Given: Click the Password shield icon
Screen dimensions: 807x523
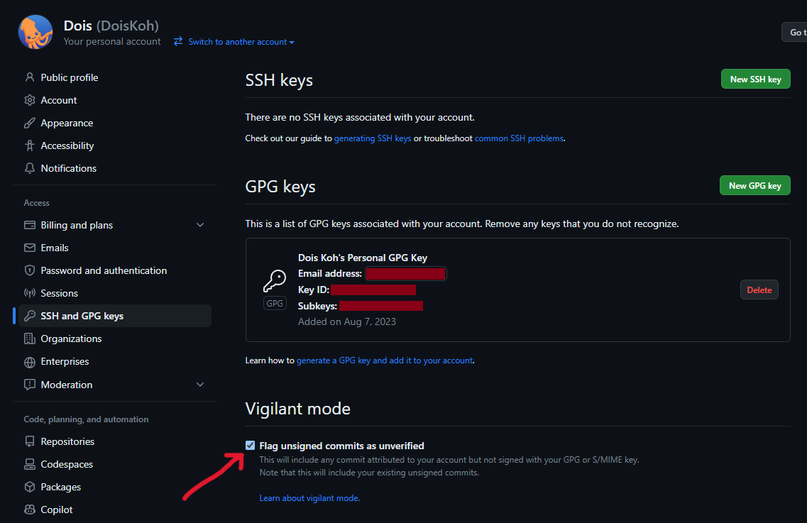Looking at the screenshot, I should pos(30,270).
